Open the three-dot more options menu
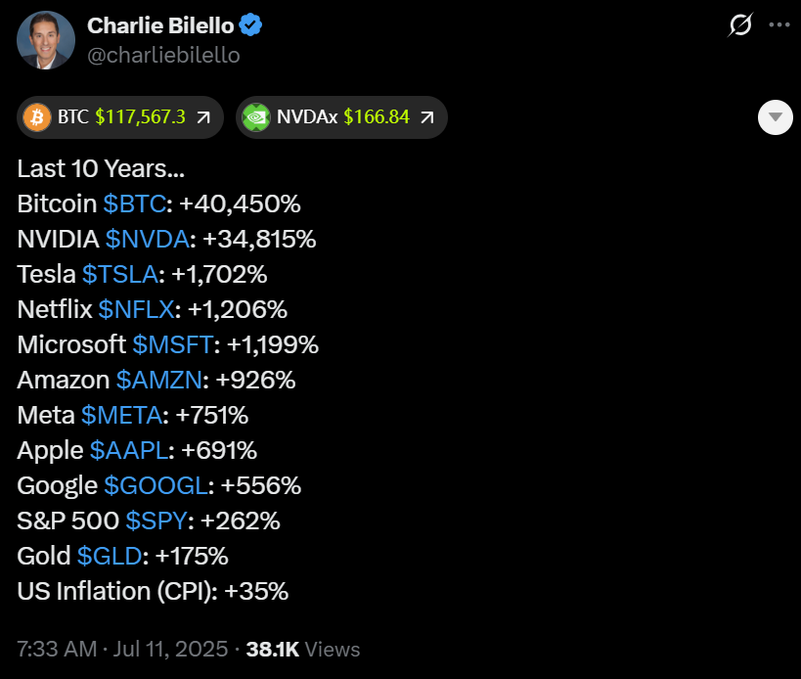The image size is (801, 679). [x=779, y=25]
